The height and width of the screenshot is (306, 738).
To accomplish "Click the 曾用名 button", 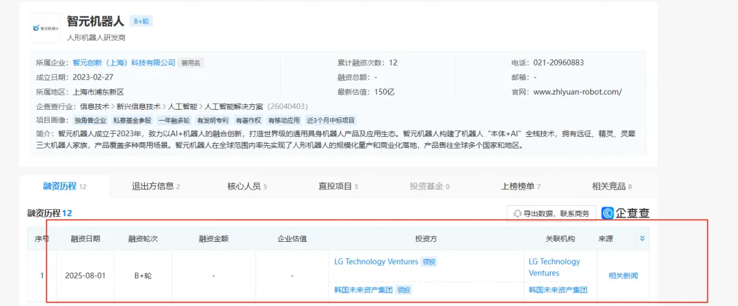I will pos(191,63).
